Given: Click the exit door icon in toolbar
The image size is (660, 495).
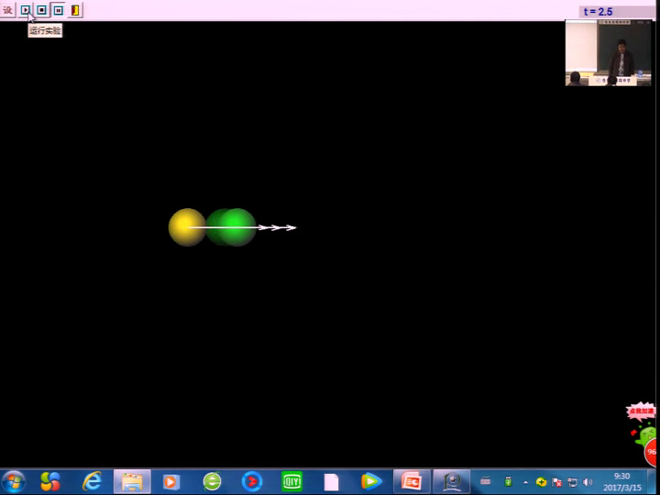Looking at the screenshot, I should (74, 10).
